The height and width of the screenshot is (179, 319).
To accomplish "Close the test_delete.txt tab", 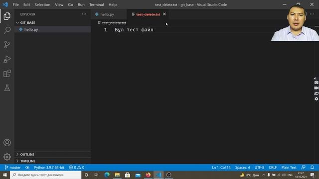I will 164,14.
